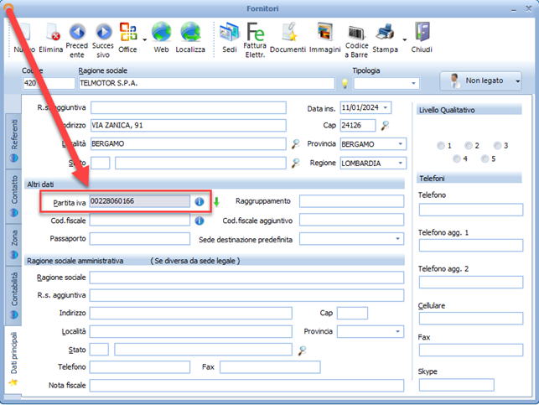The width and height of the screenshot is (539, 405).
Task: Open the amministrativa Provincia dropdown
Action: [397, 332]
